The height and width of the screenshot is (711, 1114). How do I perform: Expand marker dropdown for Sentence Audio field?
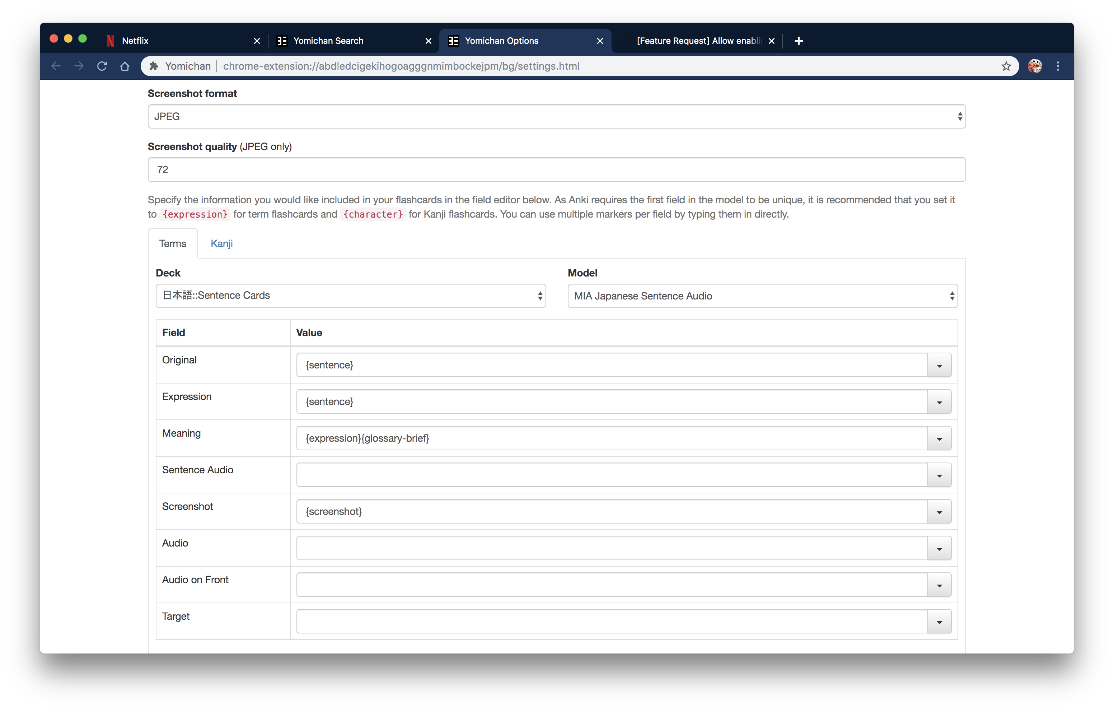939,475
